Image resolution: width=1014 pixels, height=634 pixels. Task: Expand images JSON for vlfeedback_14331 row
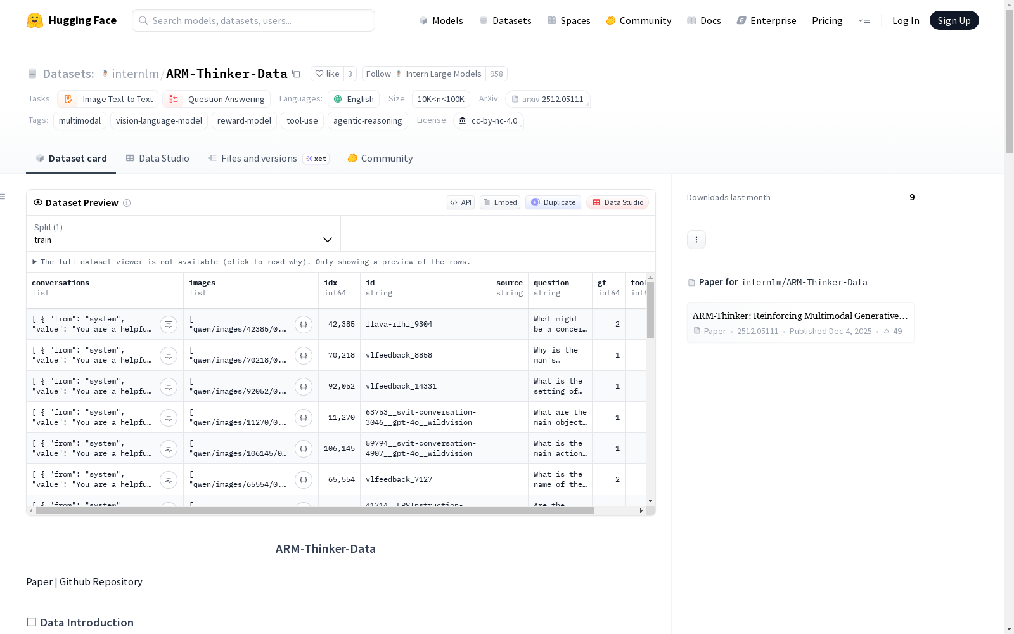point(304,386)
